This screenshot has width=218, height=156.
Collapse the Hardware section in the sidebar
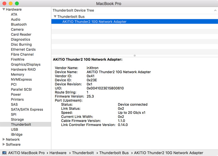pyautogui.click(x=3, y=9)
